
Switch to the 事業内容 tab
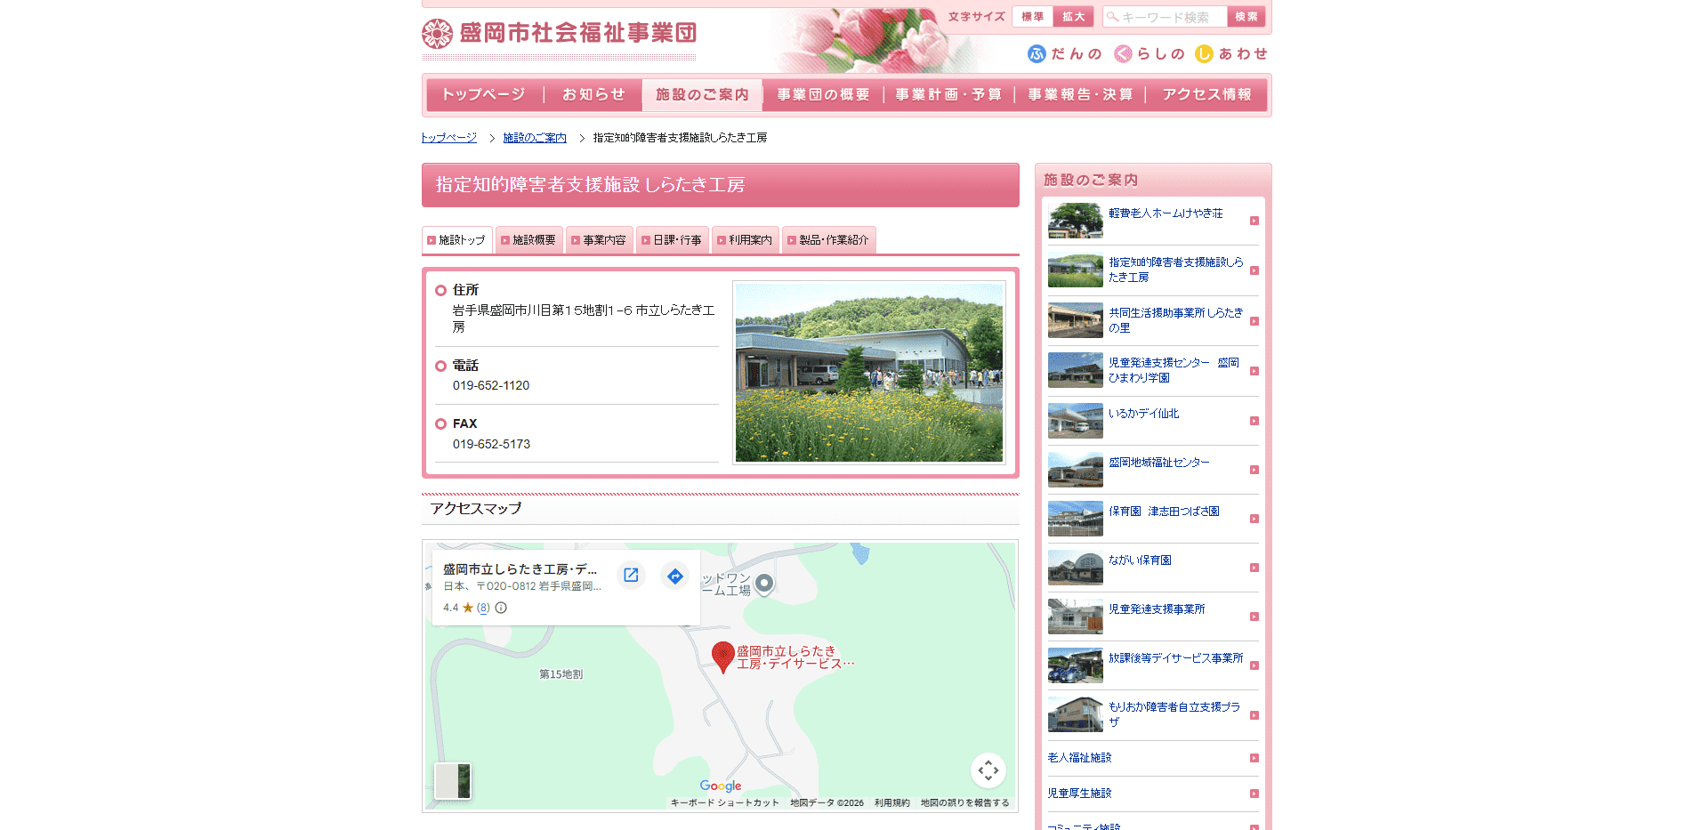599,240
